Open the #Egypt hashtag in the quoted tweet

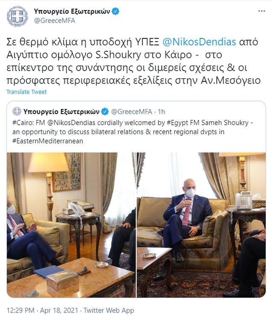click(x=177, y=123)
